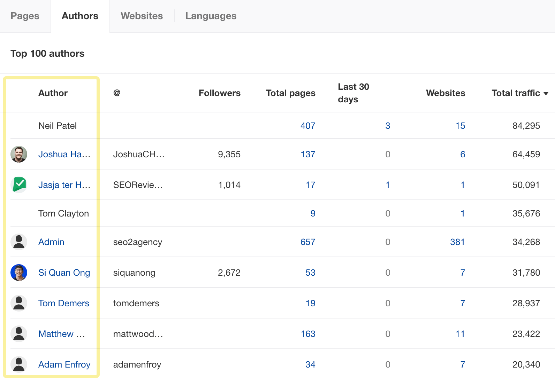Click Admin's 381 websites
Viewport: 555px width, 378px height.
(x=457, y=242)
